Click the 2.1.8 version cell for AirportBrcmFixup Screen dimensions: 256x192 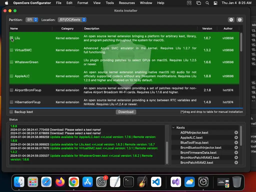coord(207,90)
